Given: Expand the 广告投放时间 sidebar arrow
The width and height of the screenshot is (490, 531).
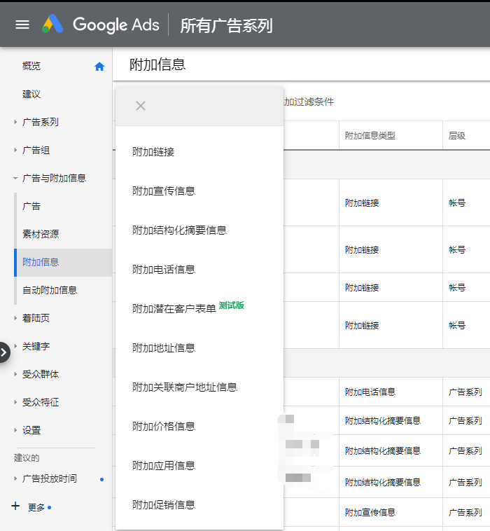Looking at the screenshot, I should click(15, 478).
